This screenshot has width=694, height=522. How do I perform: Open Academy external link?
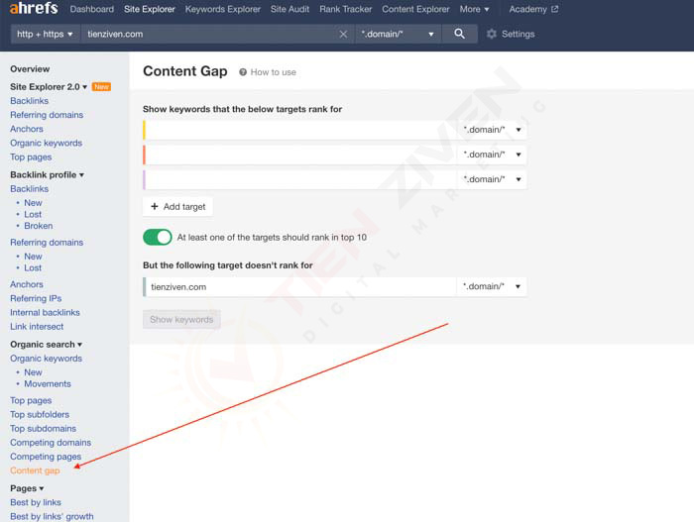pos(533,9)
